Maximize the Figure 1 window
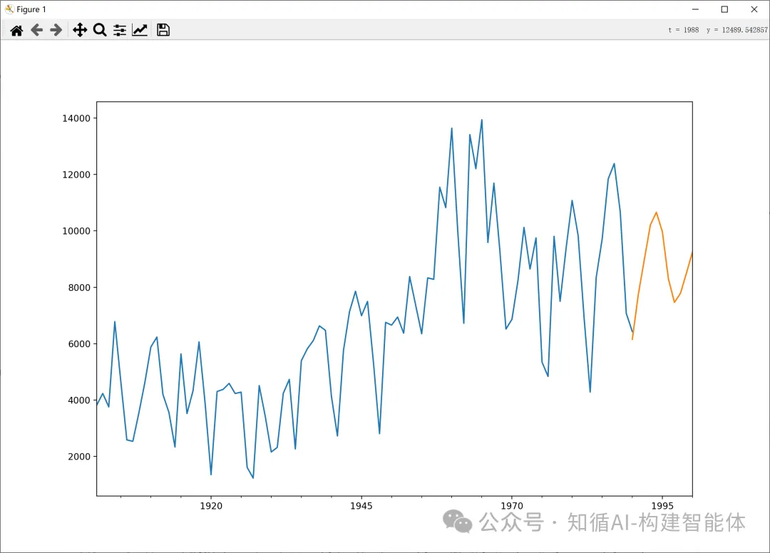Viewport: 770px width, 553px height. 724,9
